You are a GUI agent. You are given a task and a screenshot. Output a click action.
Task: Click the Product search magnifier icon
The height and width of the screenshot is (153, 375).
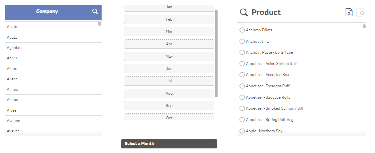point(244,12)
